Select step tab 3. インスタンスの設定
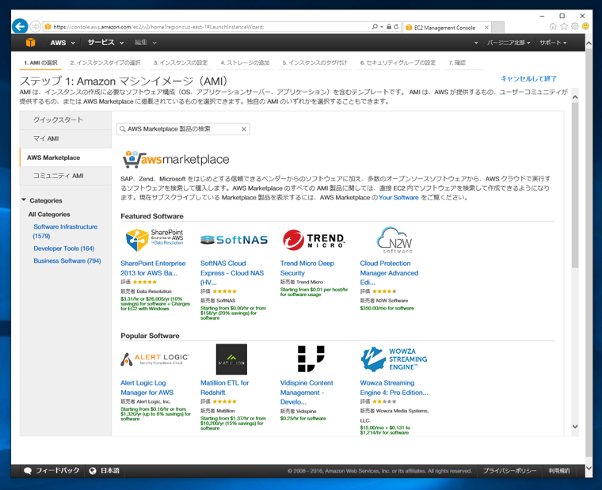 [x=181, y=63]
